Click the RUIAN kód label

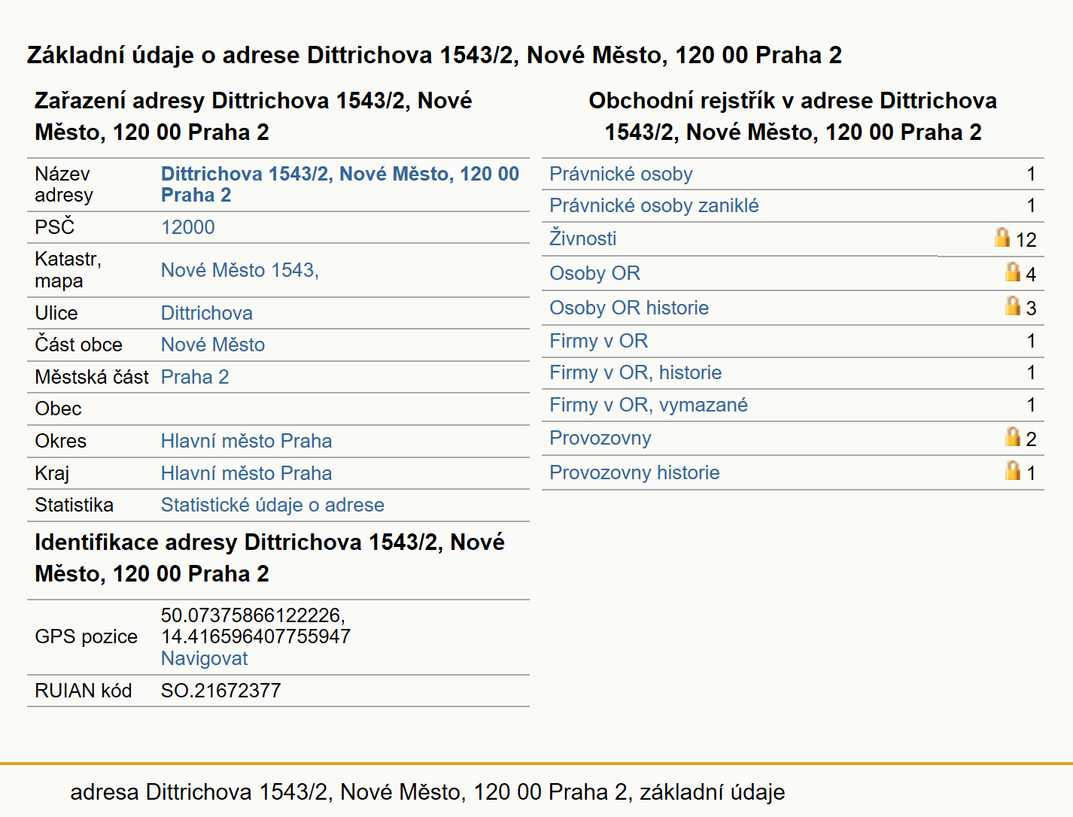point(83,691)
